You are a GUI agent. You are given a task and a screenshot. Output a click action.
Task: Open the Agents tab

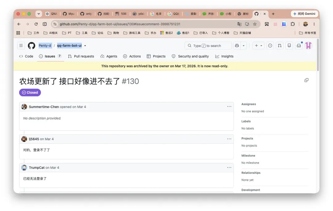coord(109,56)
